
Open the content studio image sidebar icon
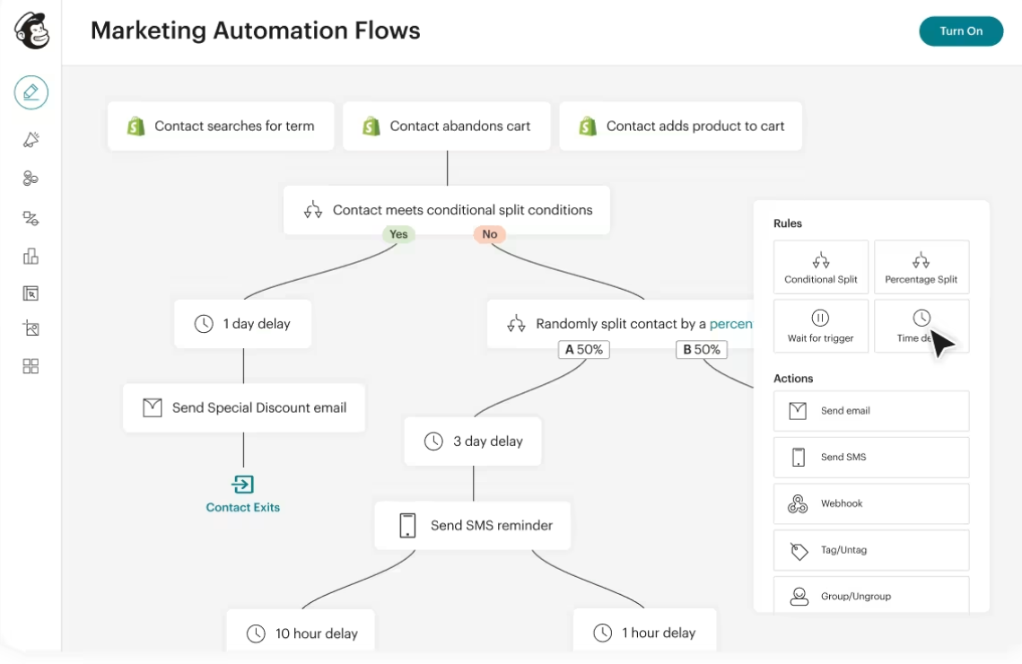tap(31, 328)
